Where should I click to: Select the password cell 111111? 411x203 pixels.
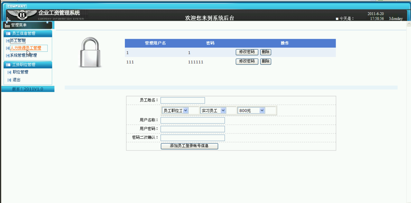click(x=196, y=62)
